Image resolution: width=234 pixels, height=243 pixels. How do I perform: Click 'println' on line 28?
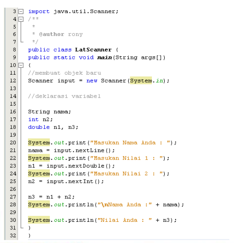(x=81, y=205)
